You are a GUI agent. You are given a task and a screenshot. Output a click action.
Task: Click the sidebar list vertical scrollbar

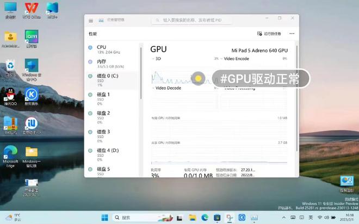coord(141,73)
